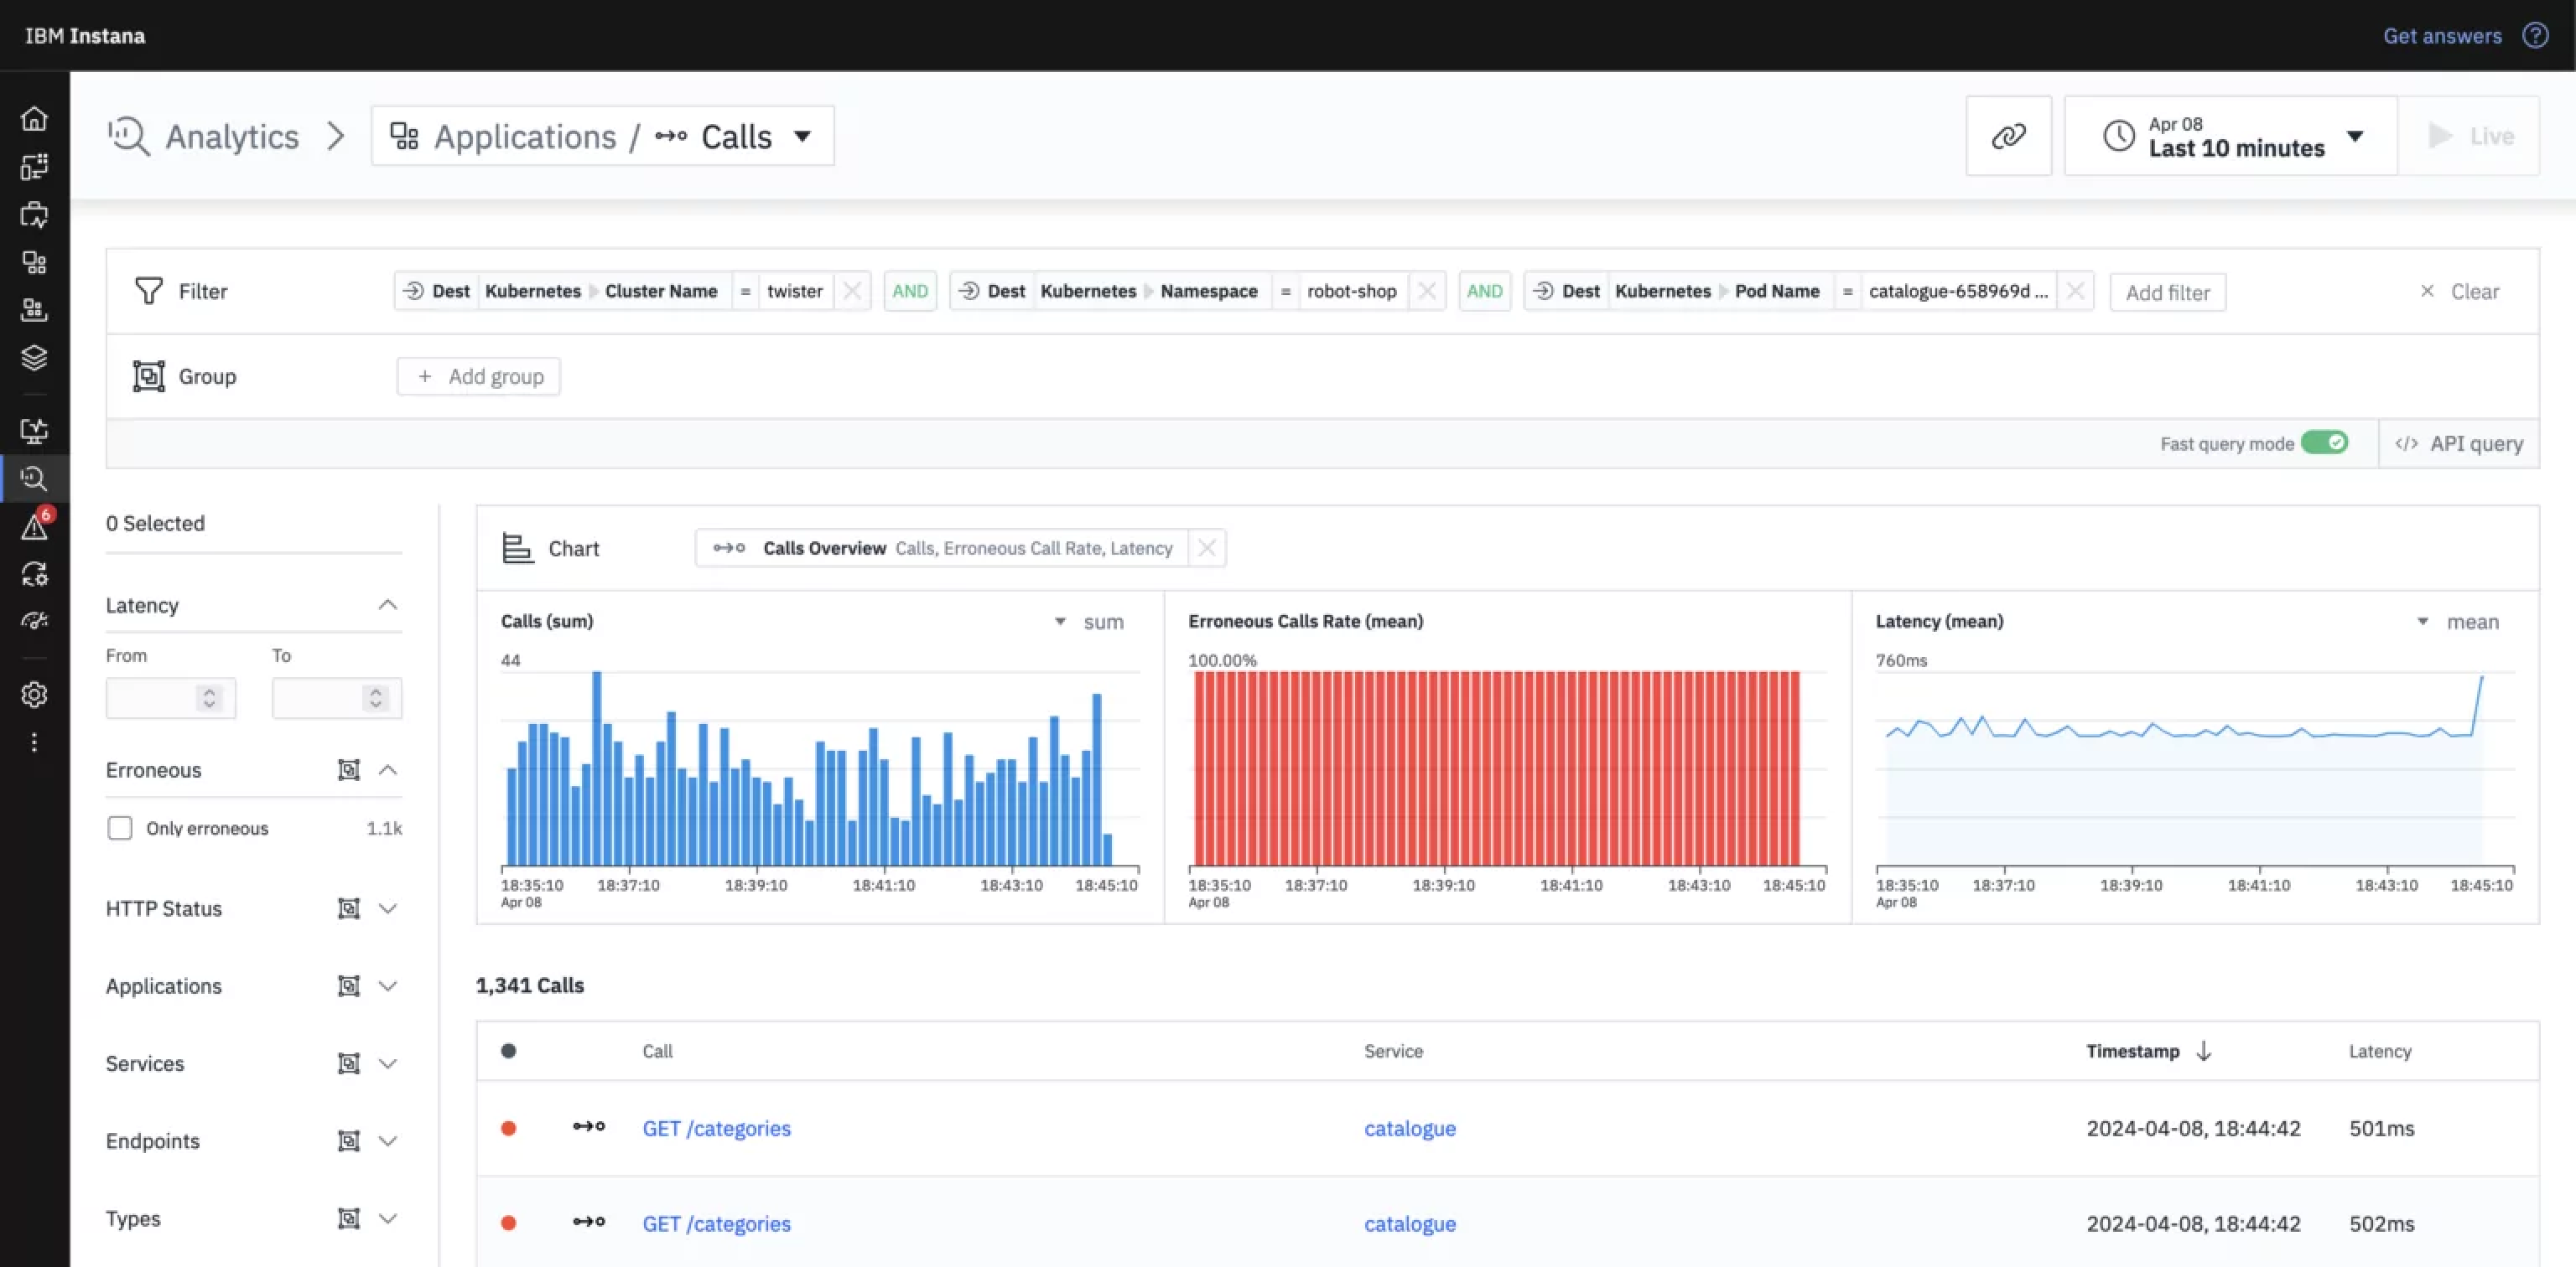The width and height of the screenshot is (2576, 1267).
Task: Open the gauge performance sidebar icon
Action: point(34,622)
